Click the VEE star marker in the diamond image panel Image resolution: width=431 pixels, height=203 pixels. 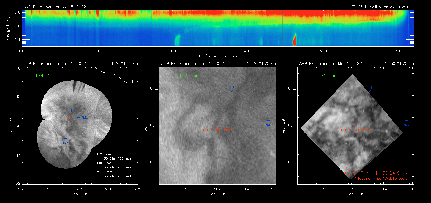tap(371, 87)
